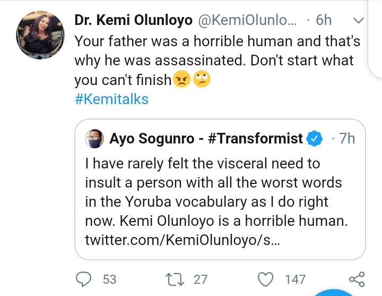Open the share icon for this tweet

pyautogui.click(x=357, y=279)
